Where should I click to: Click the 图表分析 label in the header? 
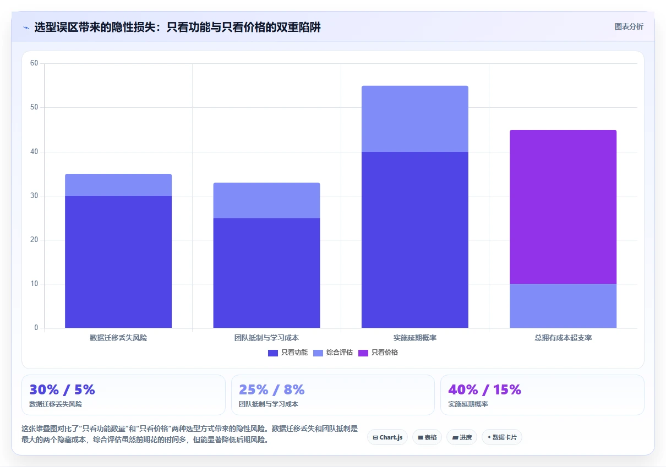(x=629, y=26)
